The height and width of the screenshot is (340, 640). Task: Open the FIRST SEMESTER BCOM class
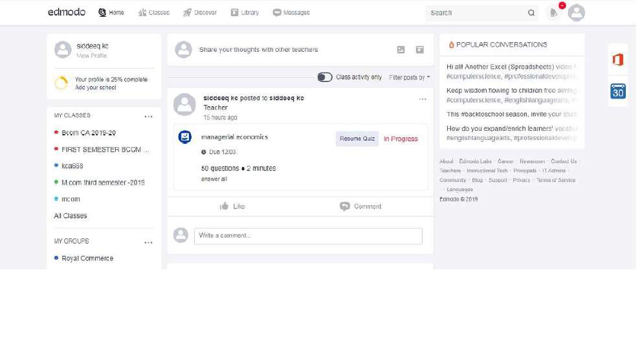click(x=105, y=150)
